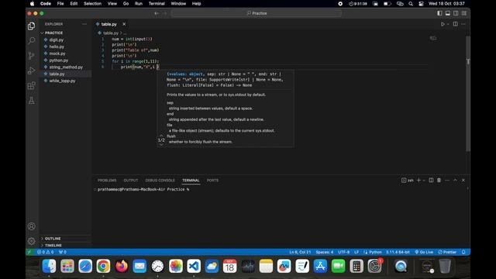Click the Ln 6, Col 21 status entry

pyautogui.click(x=300, y=252)
